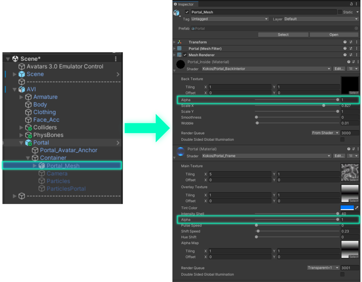Click the prefab Select button
This screenshot has height=282, width=362.
(283, 35)
